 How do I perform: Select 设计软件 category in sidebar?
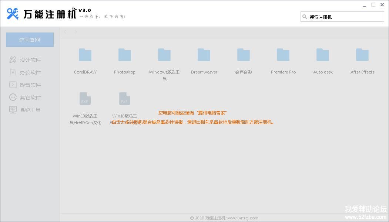25,59
